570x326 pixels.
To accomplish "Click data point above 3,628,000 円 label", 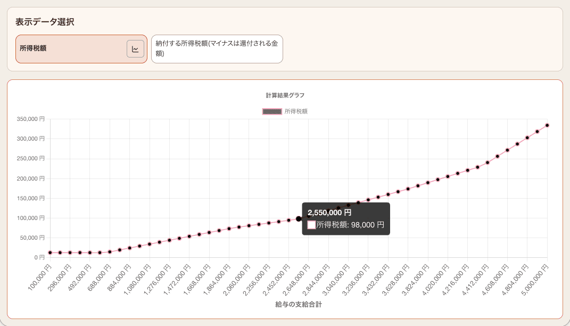I will [408, 189].
